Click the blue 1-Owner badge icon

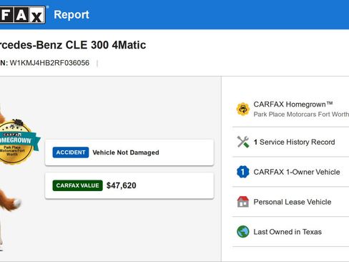click(243, 172)
